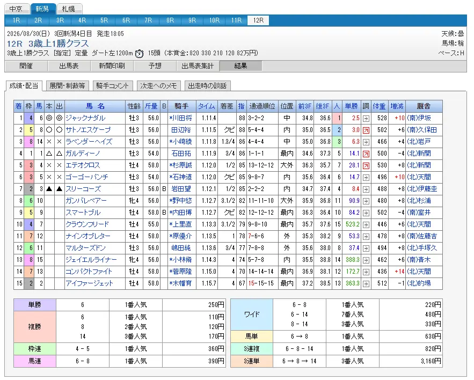Image resolution: width=474 pixels, height=380 pixels.
Task: Open horse link ガルディーノ
Action: [83, 154]
